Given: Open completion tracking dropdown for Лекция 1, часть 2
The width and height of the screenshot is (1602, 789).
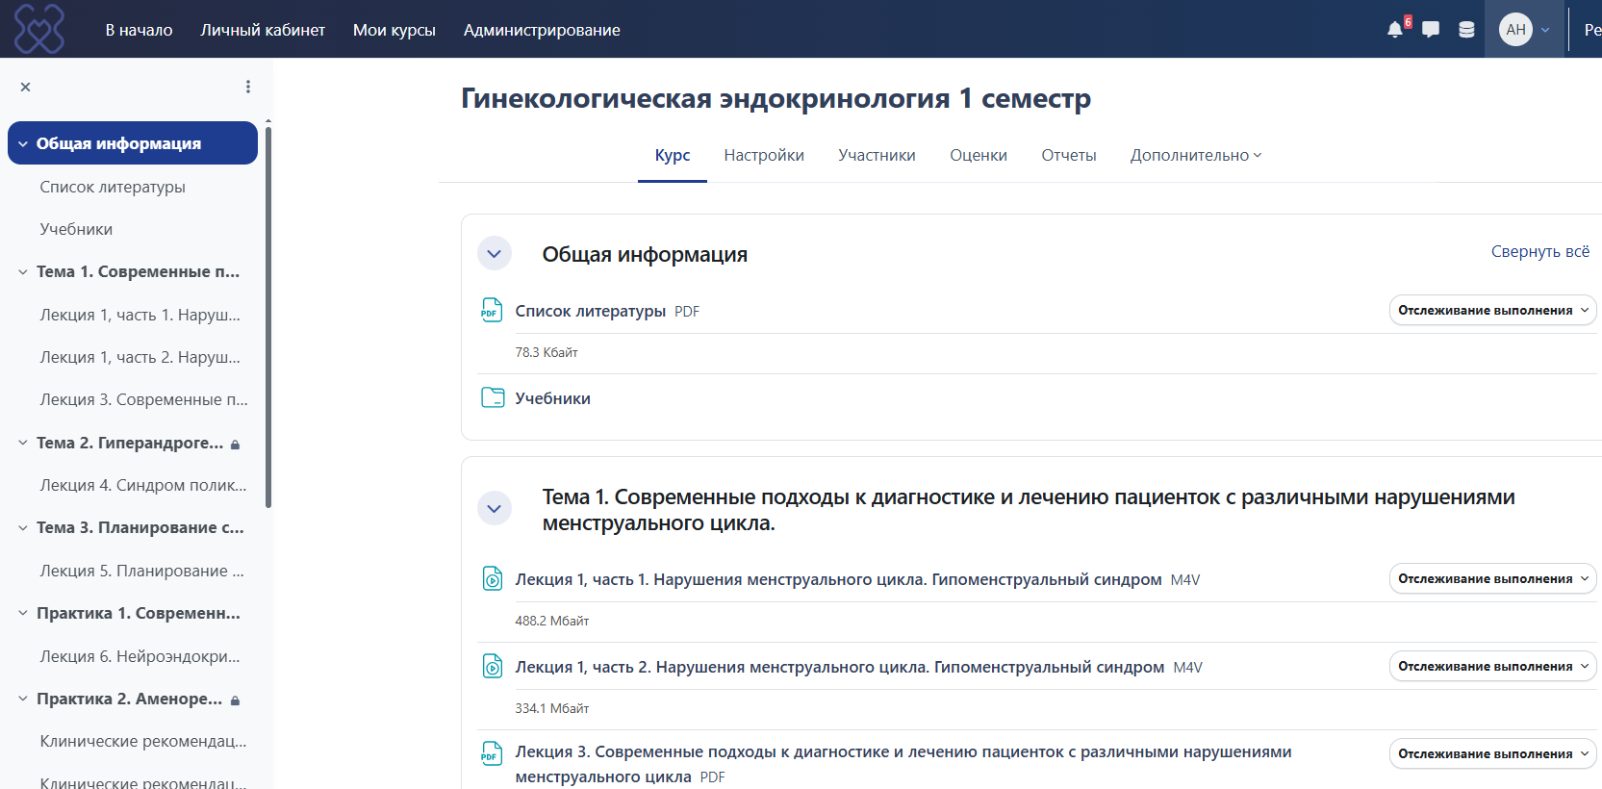Looking at the screenshot, I should (1493, 667).
